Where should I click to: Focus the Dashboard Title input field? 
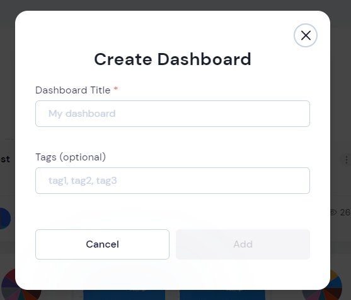point(173,114)
